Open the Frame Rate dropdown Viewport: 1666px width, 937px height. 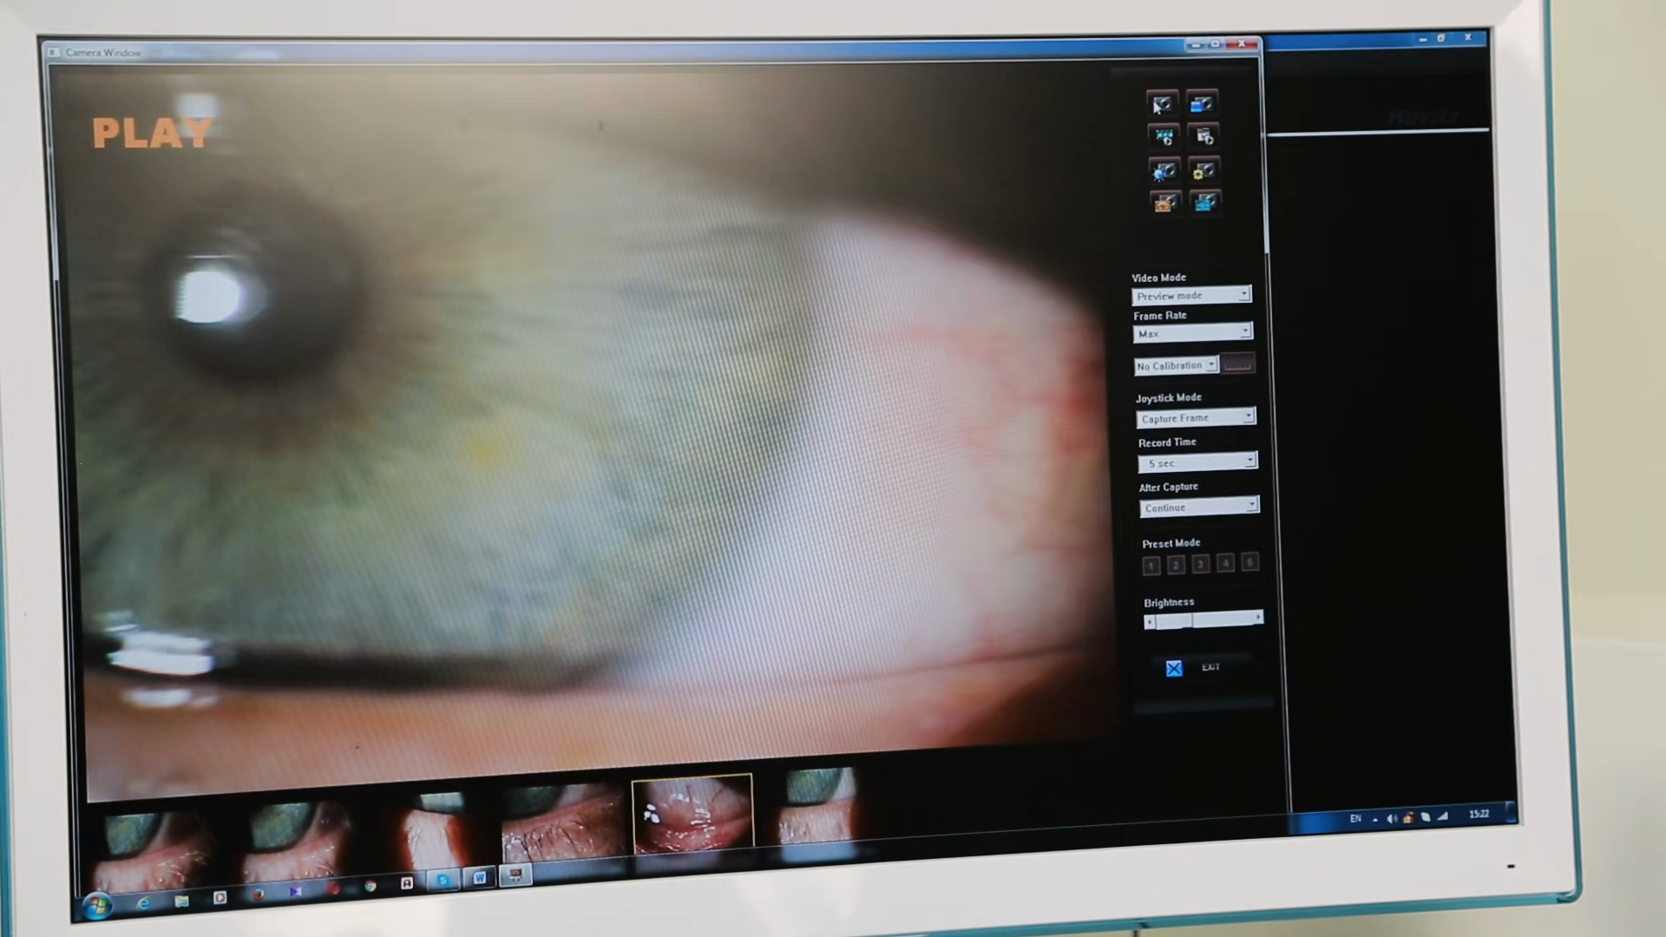pyautogui.click(x=1193, y=332)
